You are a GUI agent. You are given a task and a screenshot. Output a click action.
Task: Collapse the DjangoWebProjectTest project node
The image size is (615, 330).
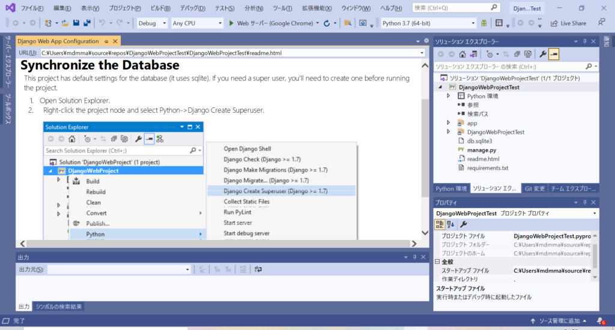pos(440,87)
